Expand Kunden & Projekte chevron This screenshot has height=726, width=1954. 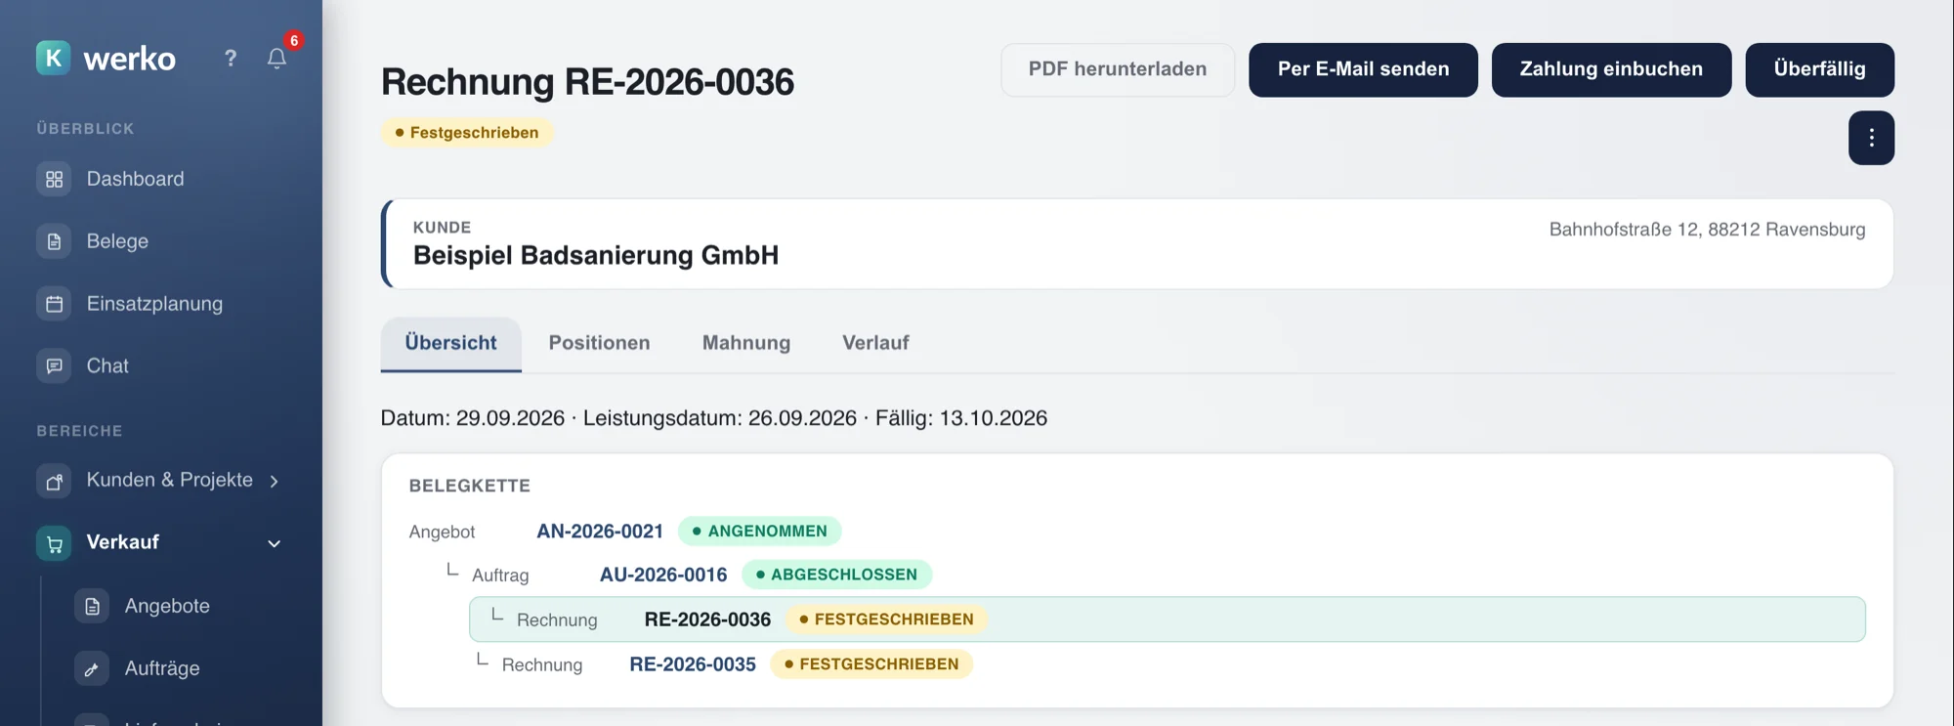tap(275, 481)
